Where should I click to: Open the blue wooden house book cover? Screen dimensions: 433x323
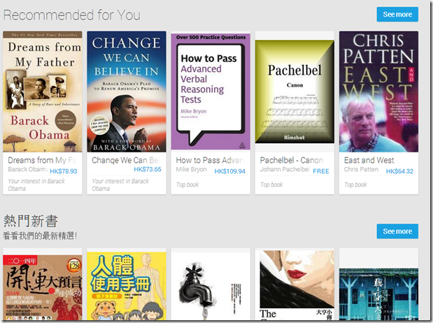coord(378,294)
